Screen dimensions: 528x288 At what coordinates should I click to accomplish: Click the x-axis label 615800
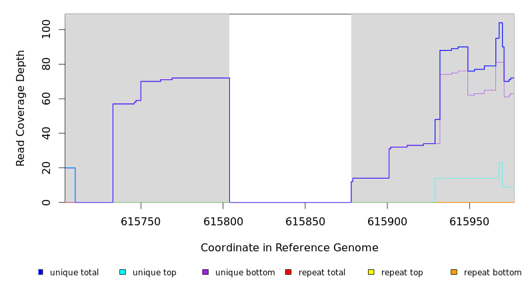[223, 221]
